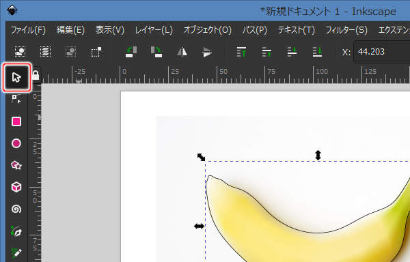Open the 表示(V) menu
The image size is (410, 262).
point(110,30)
